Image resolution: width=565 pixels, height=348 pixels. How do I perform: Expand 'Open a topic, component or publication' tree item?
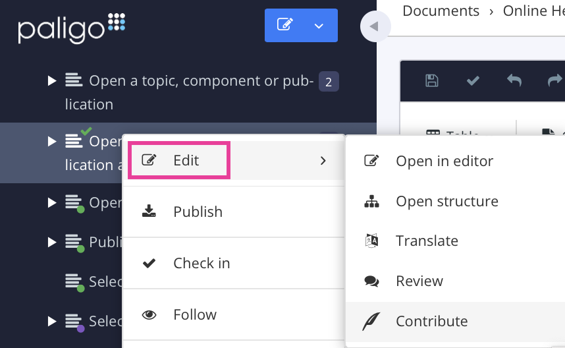coord(52,81)
